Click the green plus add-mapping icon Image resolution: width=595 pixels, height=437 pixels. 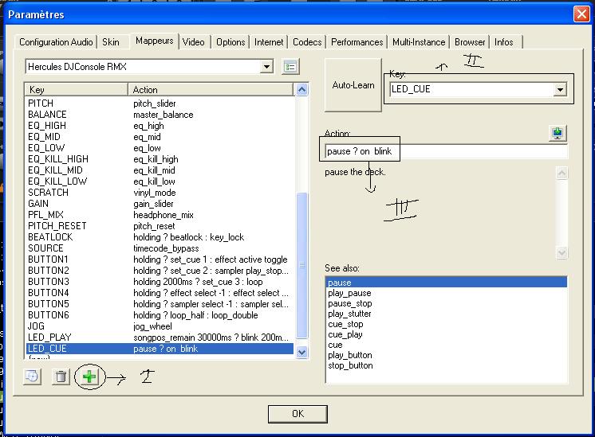click(x=89, y=377)
